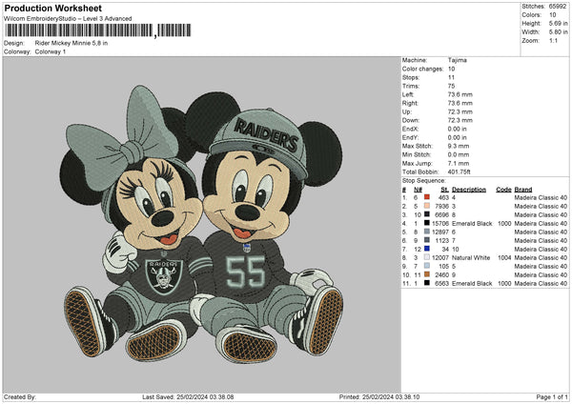Click the code '1004' in stop row 8
Image resolution: width=572 pixels, height=404 pixels.
(x=504, y=257)
